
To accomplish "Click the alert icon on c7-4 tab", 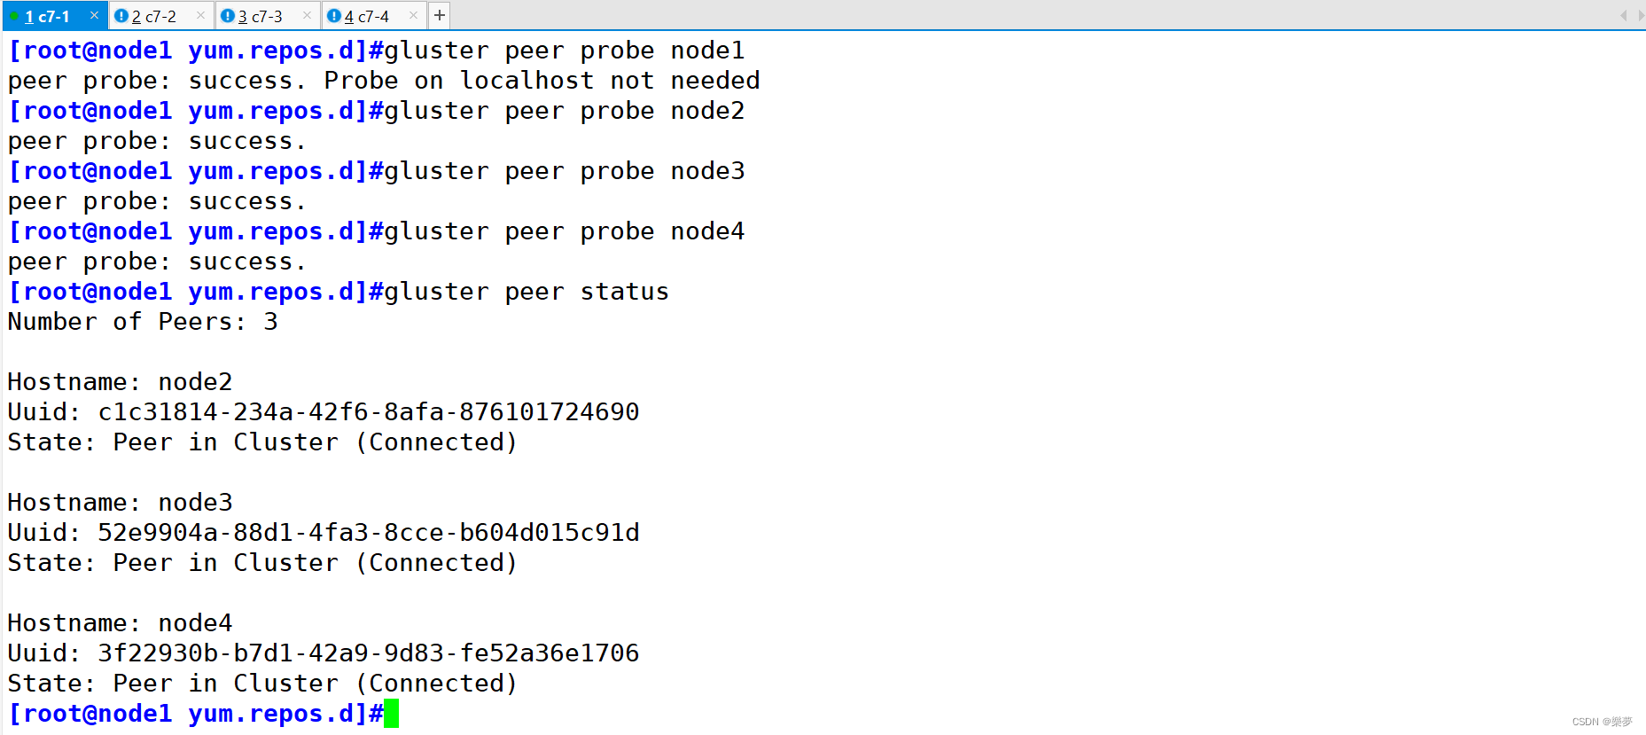I will pos(334,15).
